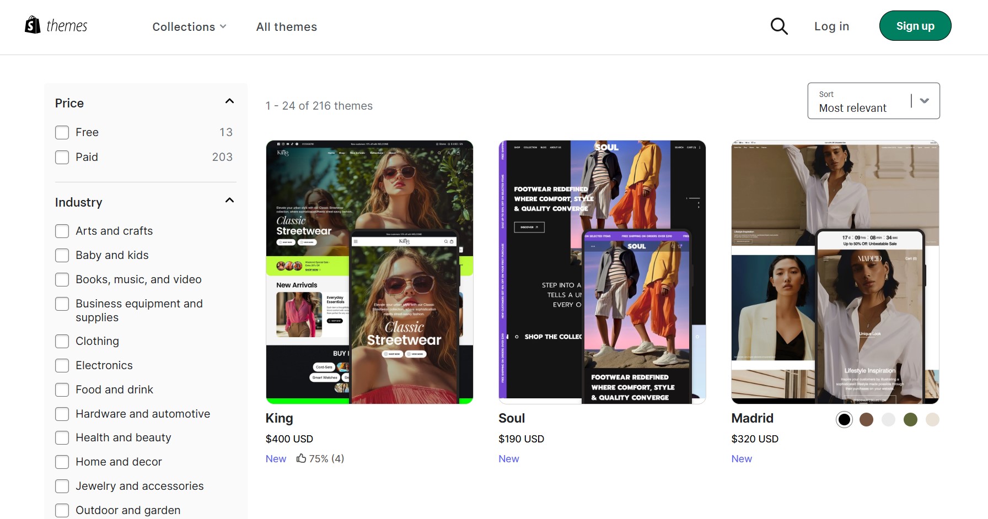Collapse the Industry filter section
The height and width of the screenshot is (519, 988).
pyautogui.click(x=229, y=200)
